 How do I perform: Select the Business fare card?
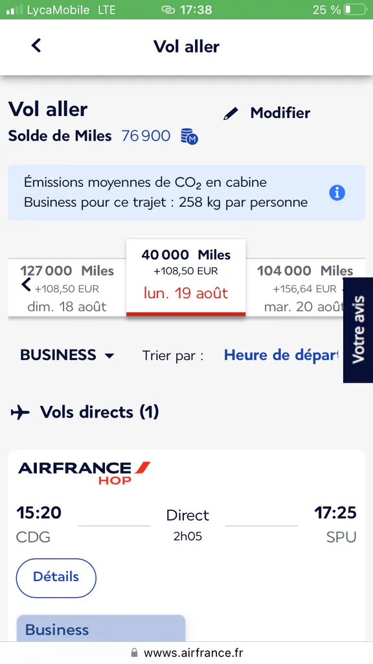[x=100, y=628]
